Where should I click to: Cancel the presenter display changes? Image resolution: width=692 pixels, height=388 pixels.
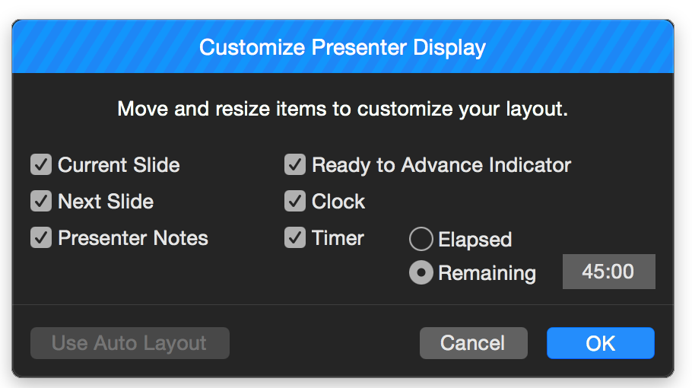tap(474, 343)
